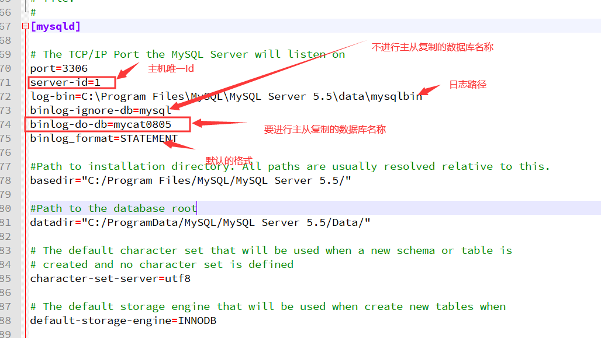This screenshot has width=601, height=338.
Task: Click the basedir path line
Action: click(x=191, y=180)
